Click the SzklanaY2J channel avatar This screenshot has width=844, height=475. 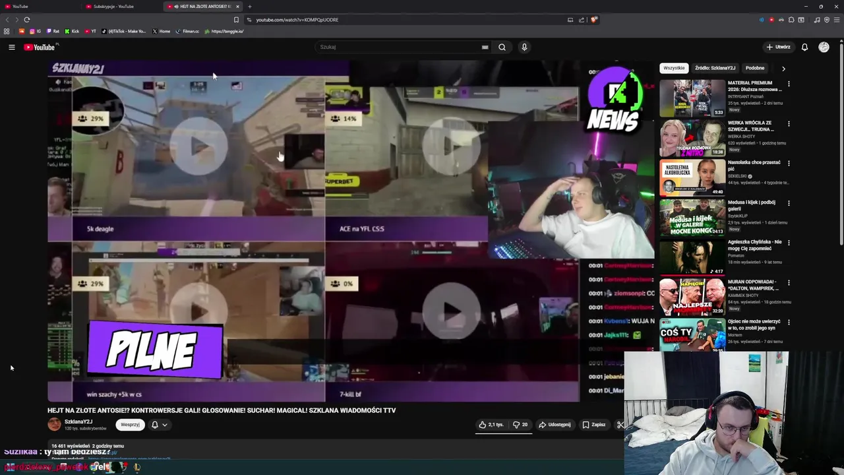[x=54, y=425]
